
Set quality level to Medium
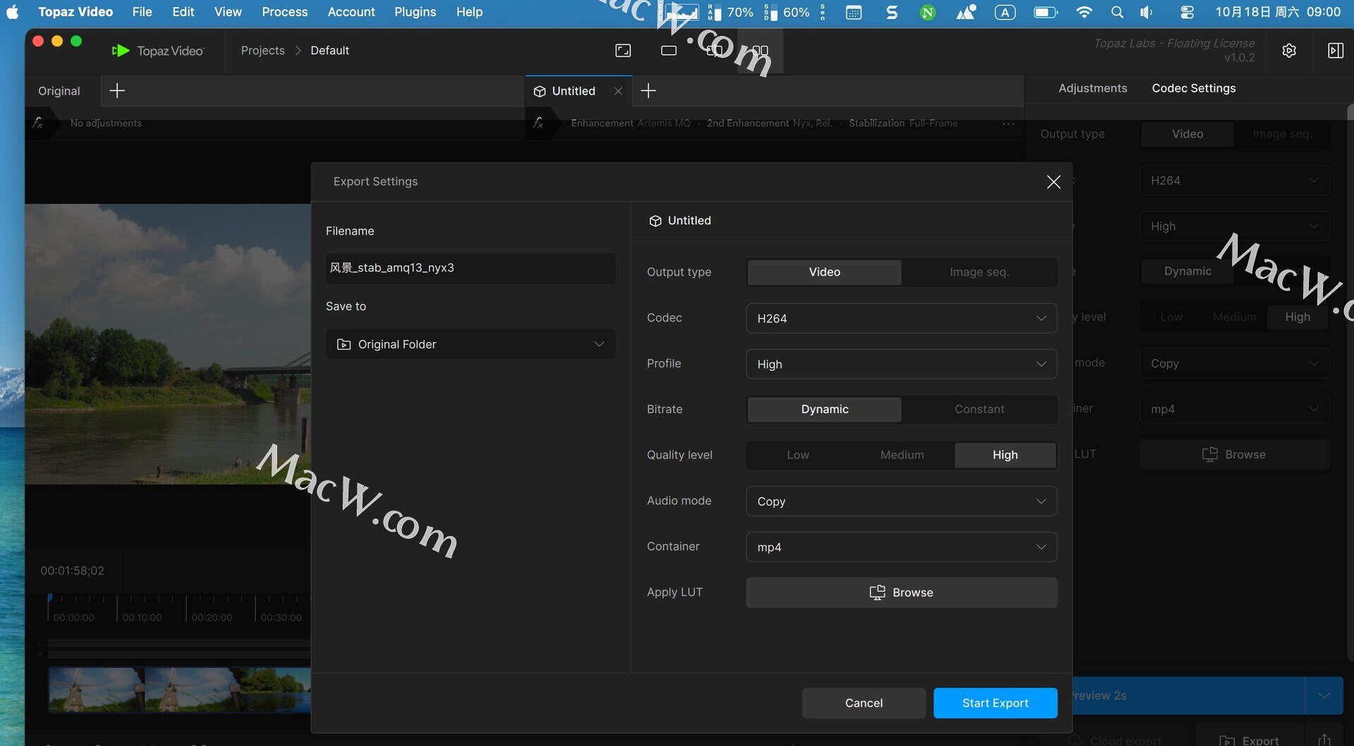click(901, 455)
